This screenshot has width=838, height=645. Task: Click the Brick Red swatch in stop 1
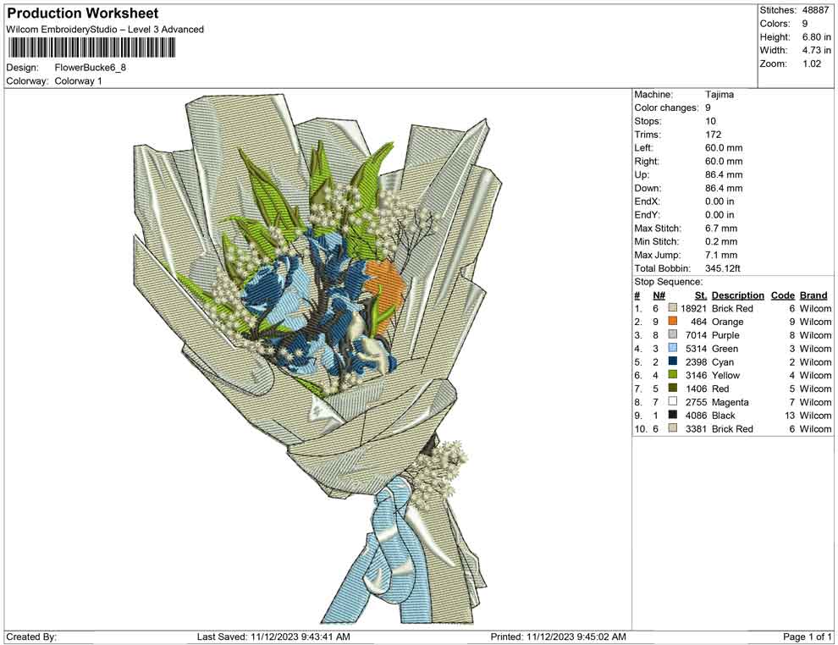672,308
